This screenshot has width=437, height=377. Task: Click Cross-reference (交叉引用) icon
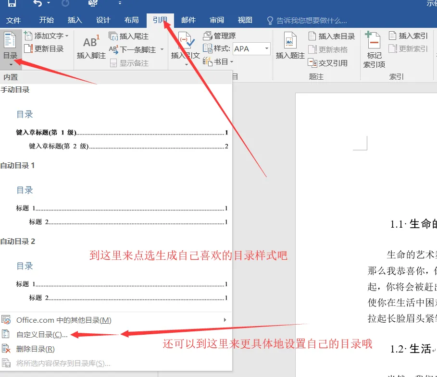click(x=328, y=63)
